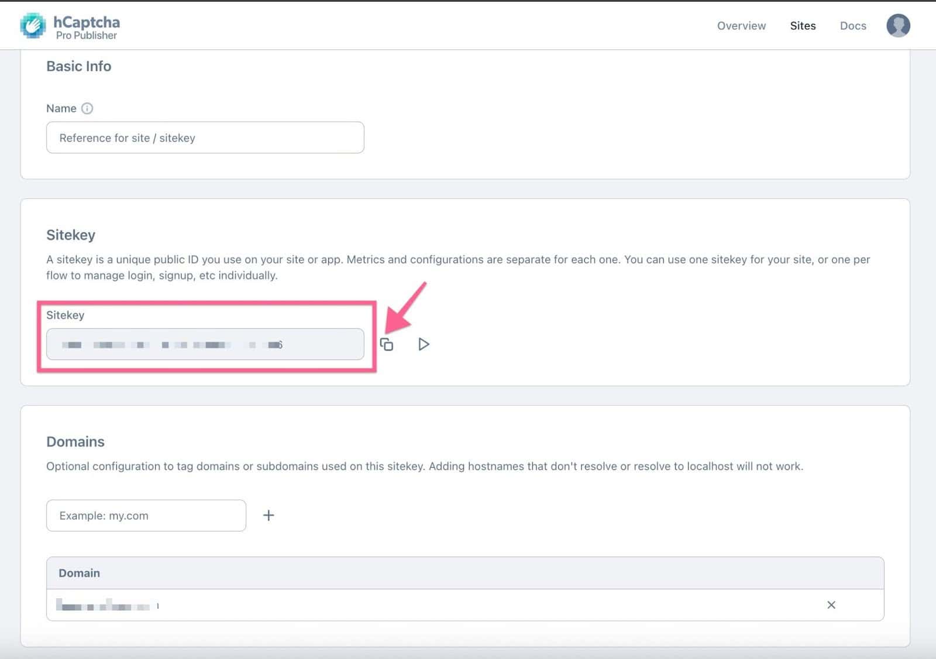Switch to the Sites tab
The height and width of the screenshot is (659, 936).
pos(803,25)
